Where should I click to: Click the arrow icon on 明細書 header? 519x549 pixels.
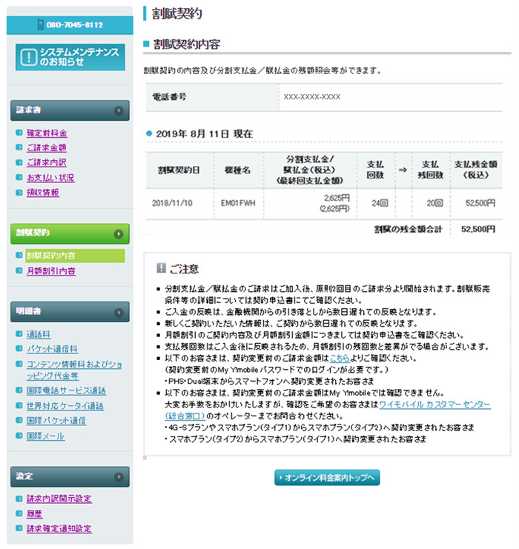(118, 311)
